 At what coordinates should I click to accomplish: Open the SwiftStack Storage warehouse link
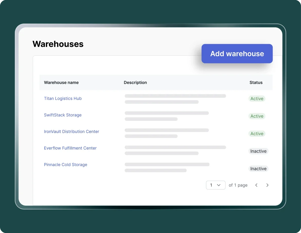63,115
